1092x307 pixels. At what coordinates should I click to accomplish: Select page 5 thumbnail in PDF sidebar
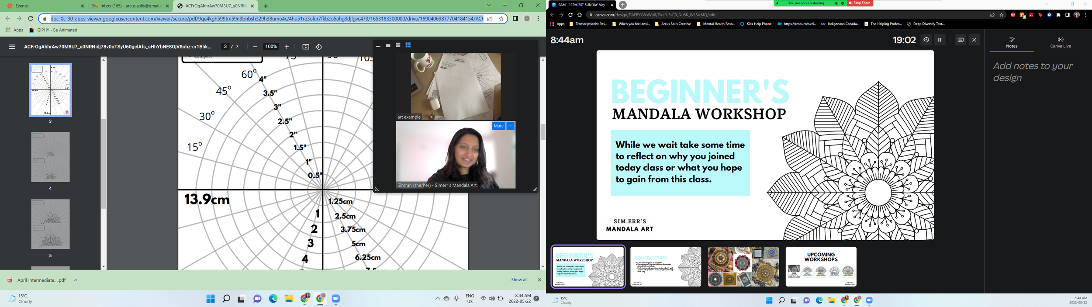[x=51, y=224]
